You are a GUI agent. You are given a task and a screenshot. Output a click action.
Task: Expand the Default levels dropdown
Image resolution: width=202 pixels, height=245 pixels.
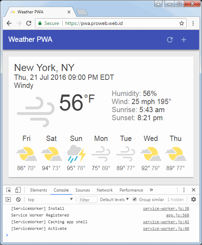[x=114, y=200]
